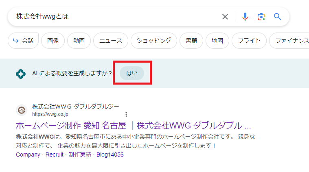Click the AI overview sparkle icon

pyautogui.click(x=21, y=74)
